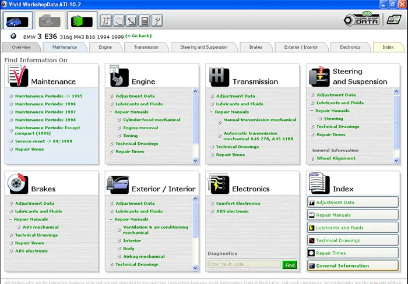Click the Transmission gear shift icon
This screenshot has height=284, width=408.
tap(219, 77)
